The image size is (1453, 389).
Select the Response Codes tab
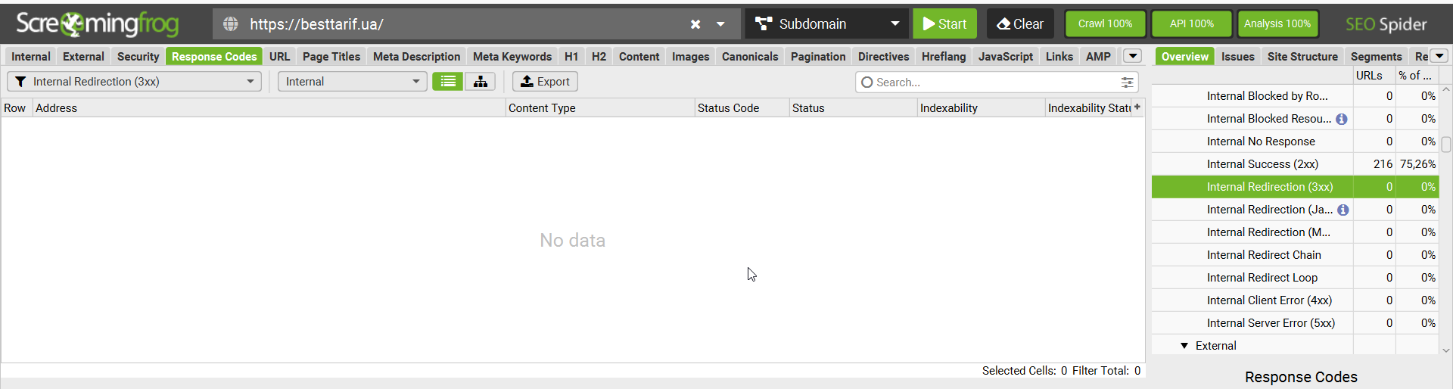tap(214, 56)
